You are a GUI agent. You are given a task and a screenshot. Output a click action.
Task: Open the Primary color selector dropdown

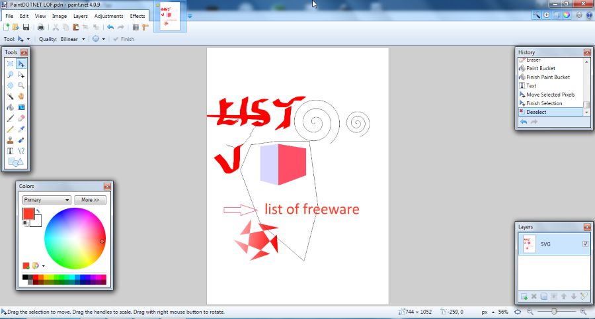47,200
